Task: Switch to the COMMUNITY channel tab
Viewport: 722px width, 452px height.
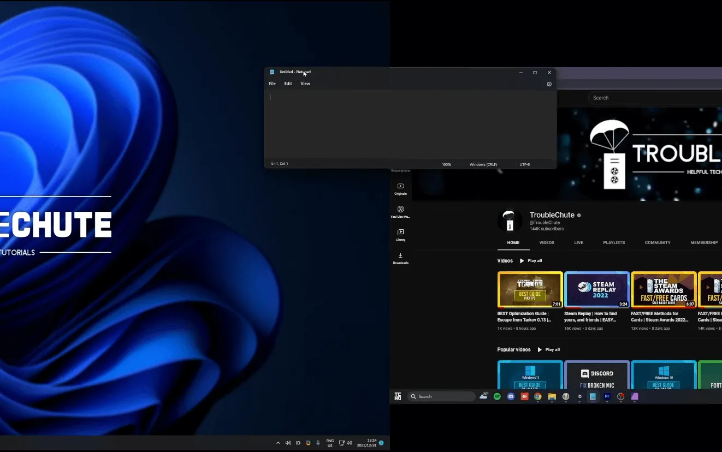Action: click(x=658, y=242)
